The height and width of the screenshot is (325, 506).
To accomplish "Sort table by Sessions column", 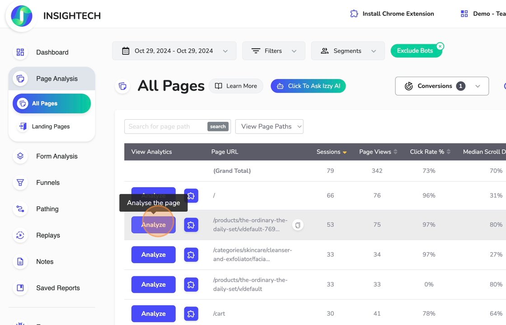I will pyautogui.click(x=332, y=152).
